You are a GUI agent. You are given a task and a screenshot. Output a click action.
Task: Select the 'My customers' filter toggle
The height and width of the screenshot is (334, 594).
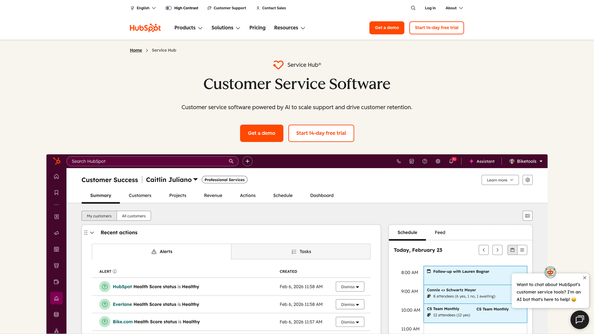tap(99, 216)
